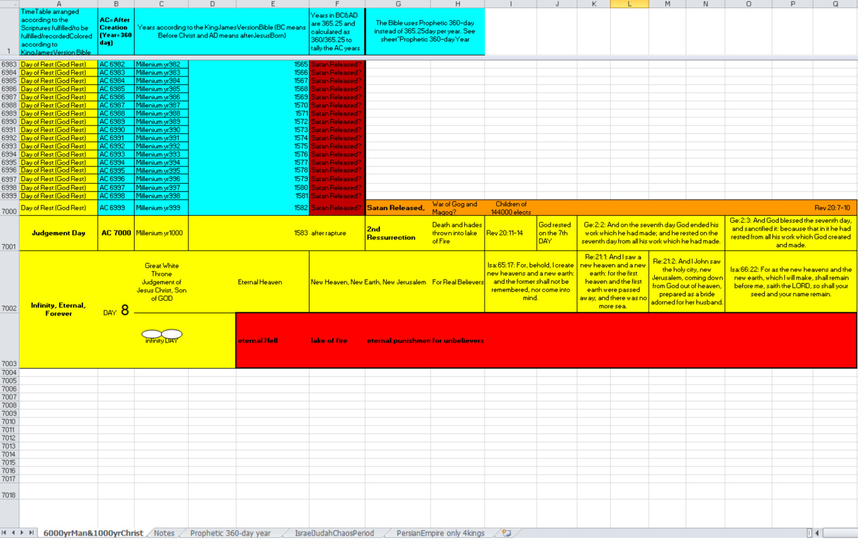Select column Q header
The height and width of the screenshot is (541, 858).
click(x=835, y=4)
